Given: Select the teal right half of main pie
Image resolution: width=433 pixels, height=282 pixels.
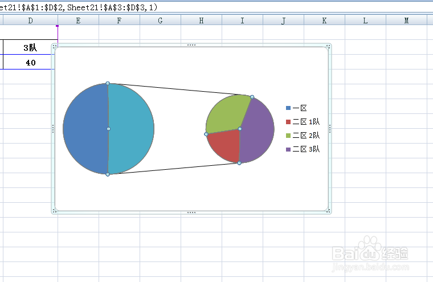Looking at the screenshot, I should 130,129.
